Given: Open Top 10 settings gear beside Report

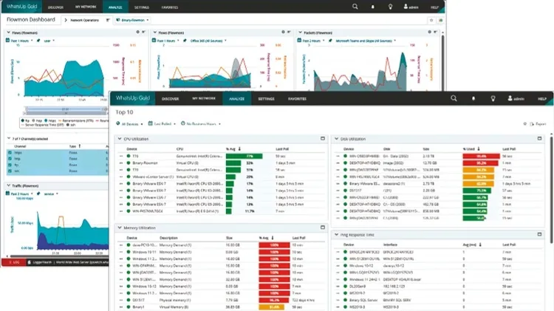Looking at the screenshot, I should pyautogui.click(x=524, y=123).
